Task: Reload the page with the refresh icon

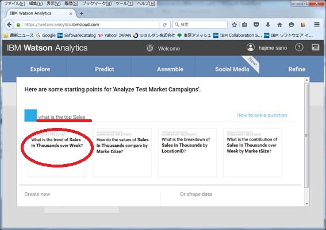Action: point(164,25)
